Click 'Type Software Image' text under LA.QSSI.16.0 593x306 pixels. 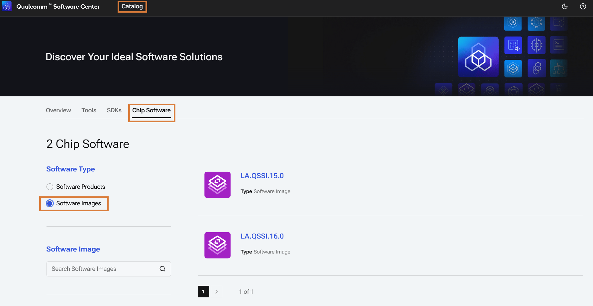[265, 252]
